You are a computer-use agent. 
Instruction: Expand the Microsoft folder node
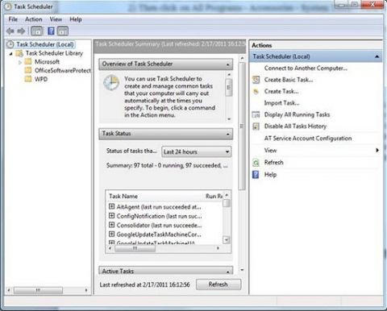click(x=19, y=62)
